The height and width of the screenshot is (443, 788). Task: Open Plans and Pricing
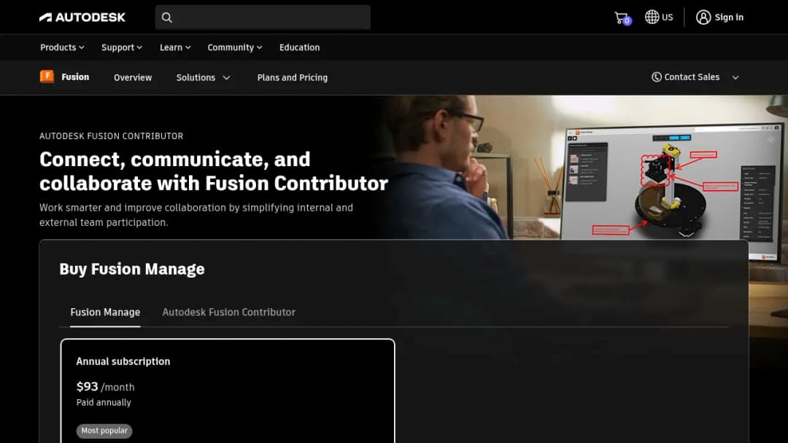tap(293, 77)
